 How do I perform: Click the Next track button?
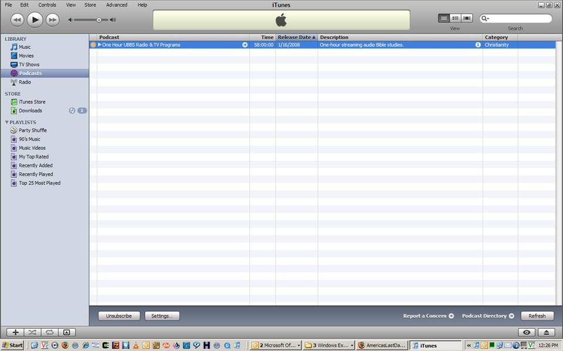coord(52,20)
